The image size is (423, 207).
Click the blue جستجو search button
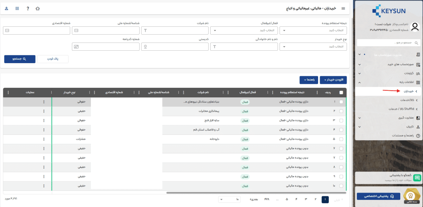click(x=19, y=59)
